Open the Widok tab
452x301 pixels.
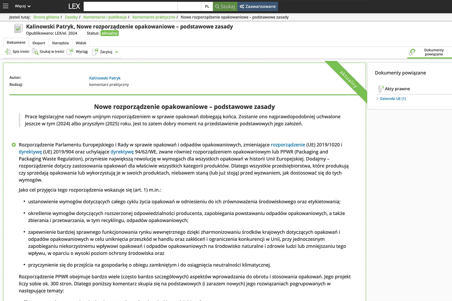pos(81,43)
